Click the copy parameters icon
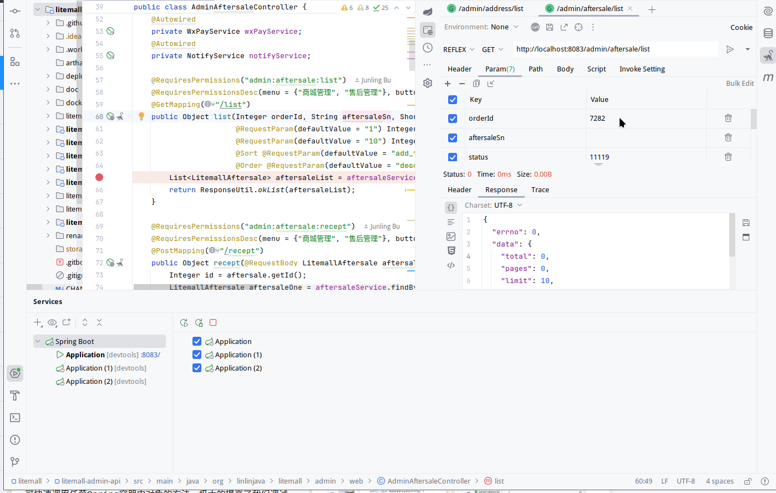Screen dimensions: 776x493 pyautogui.click(x=476, y=84)
